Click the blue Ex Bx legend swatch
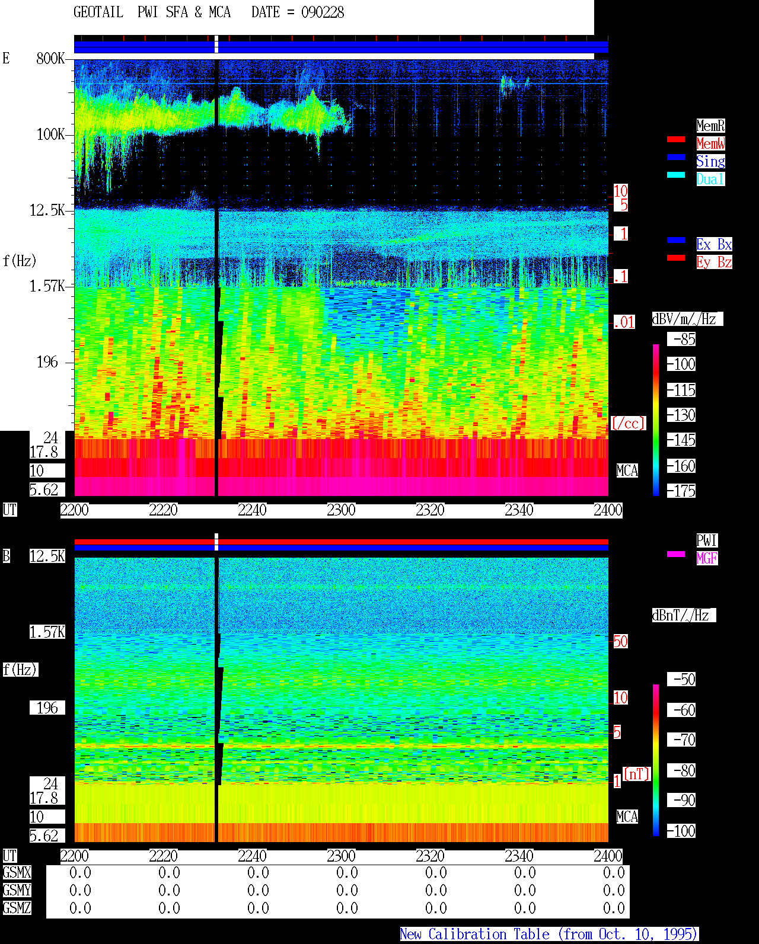The height and width of the screenshot is (944, 759). point(676,240)
